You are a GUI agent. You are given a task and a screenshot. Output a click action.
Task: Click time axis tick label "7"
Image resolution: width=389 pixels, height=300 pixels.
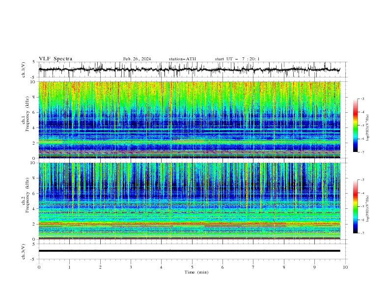pos(253,267)
